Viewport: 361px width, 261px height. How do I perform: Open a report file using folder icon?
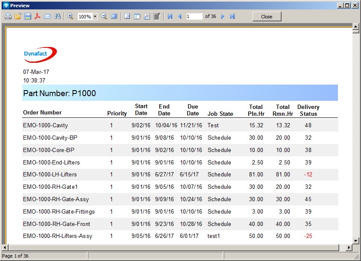(x=18, y=16)
